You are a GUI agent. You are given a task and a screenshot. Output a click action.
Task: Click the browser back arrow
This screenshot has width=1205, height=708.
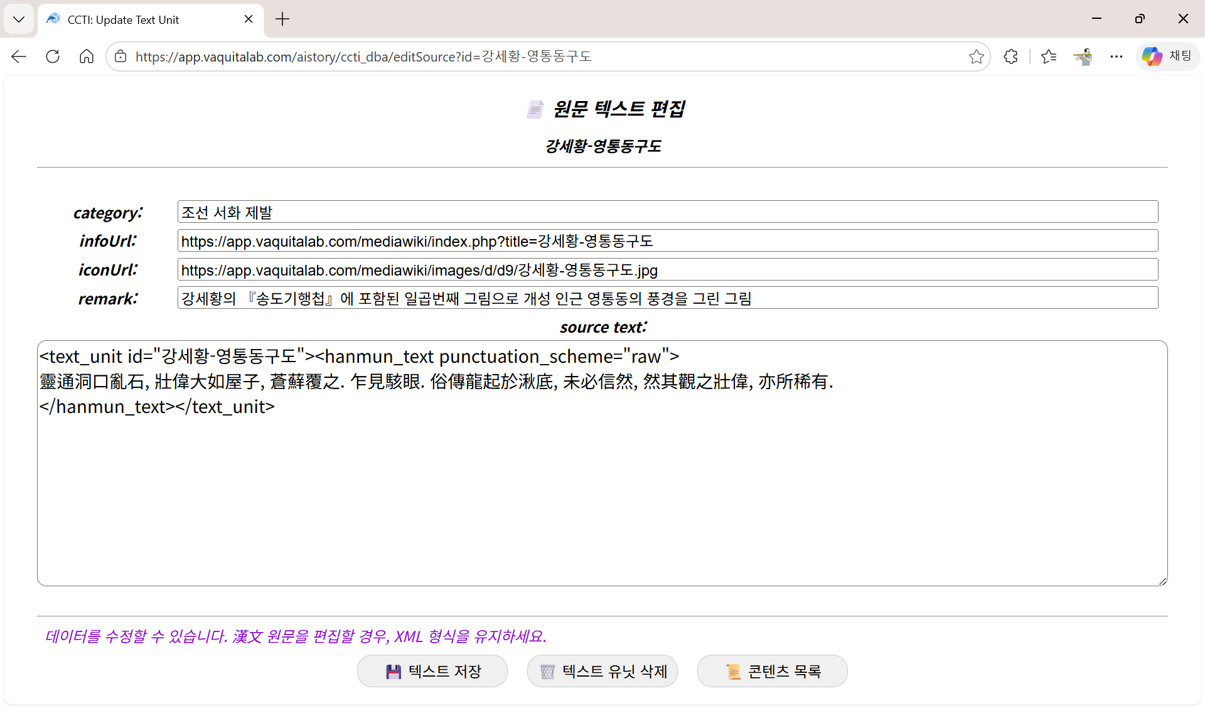19,56
